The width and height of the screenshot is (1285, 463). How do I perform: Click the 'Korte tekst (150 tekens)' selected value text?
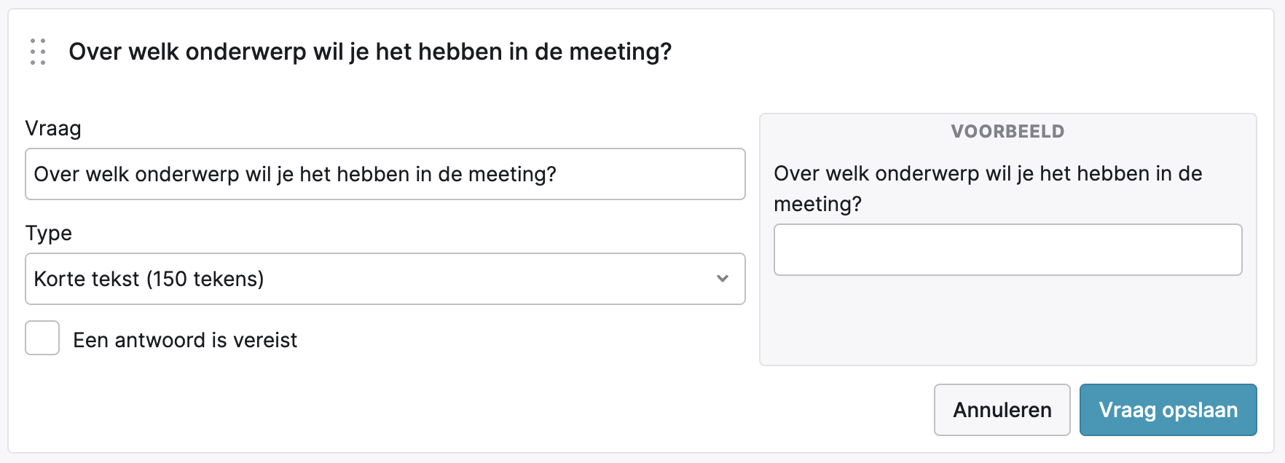(149, 279)
